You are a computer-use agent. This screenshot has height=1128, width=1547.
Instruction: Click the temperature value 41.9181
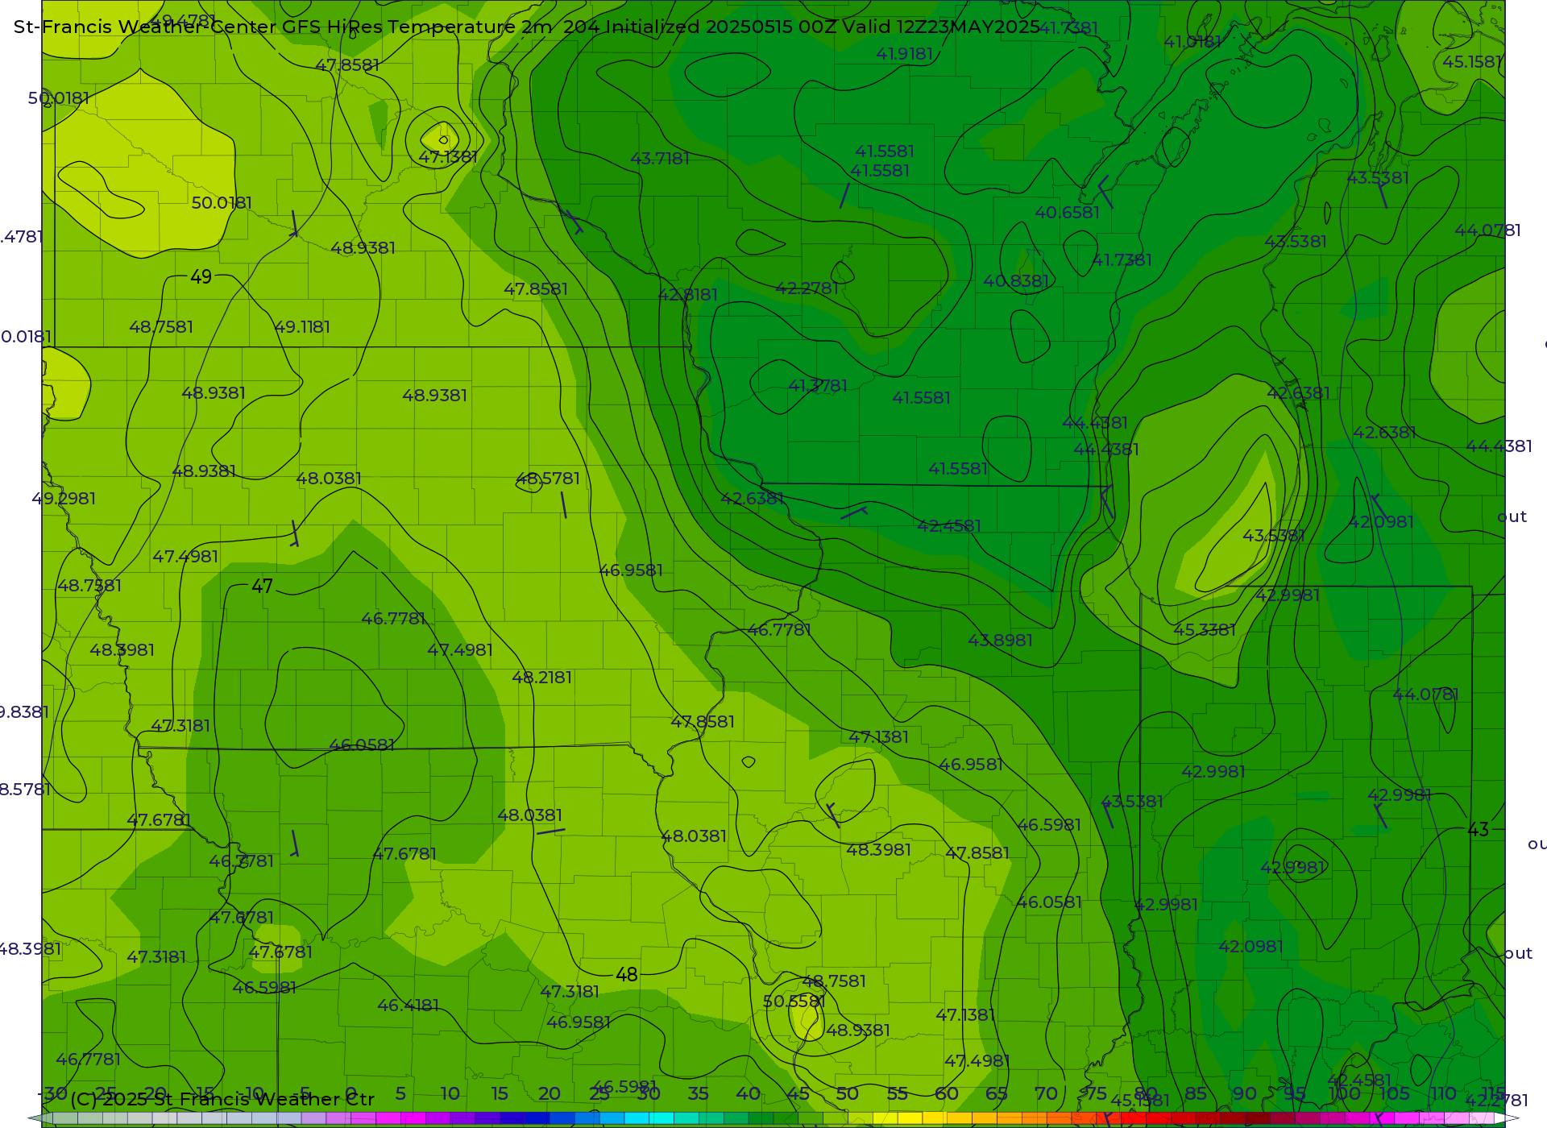click(905, 54)
